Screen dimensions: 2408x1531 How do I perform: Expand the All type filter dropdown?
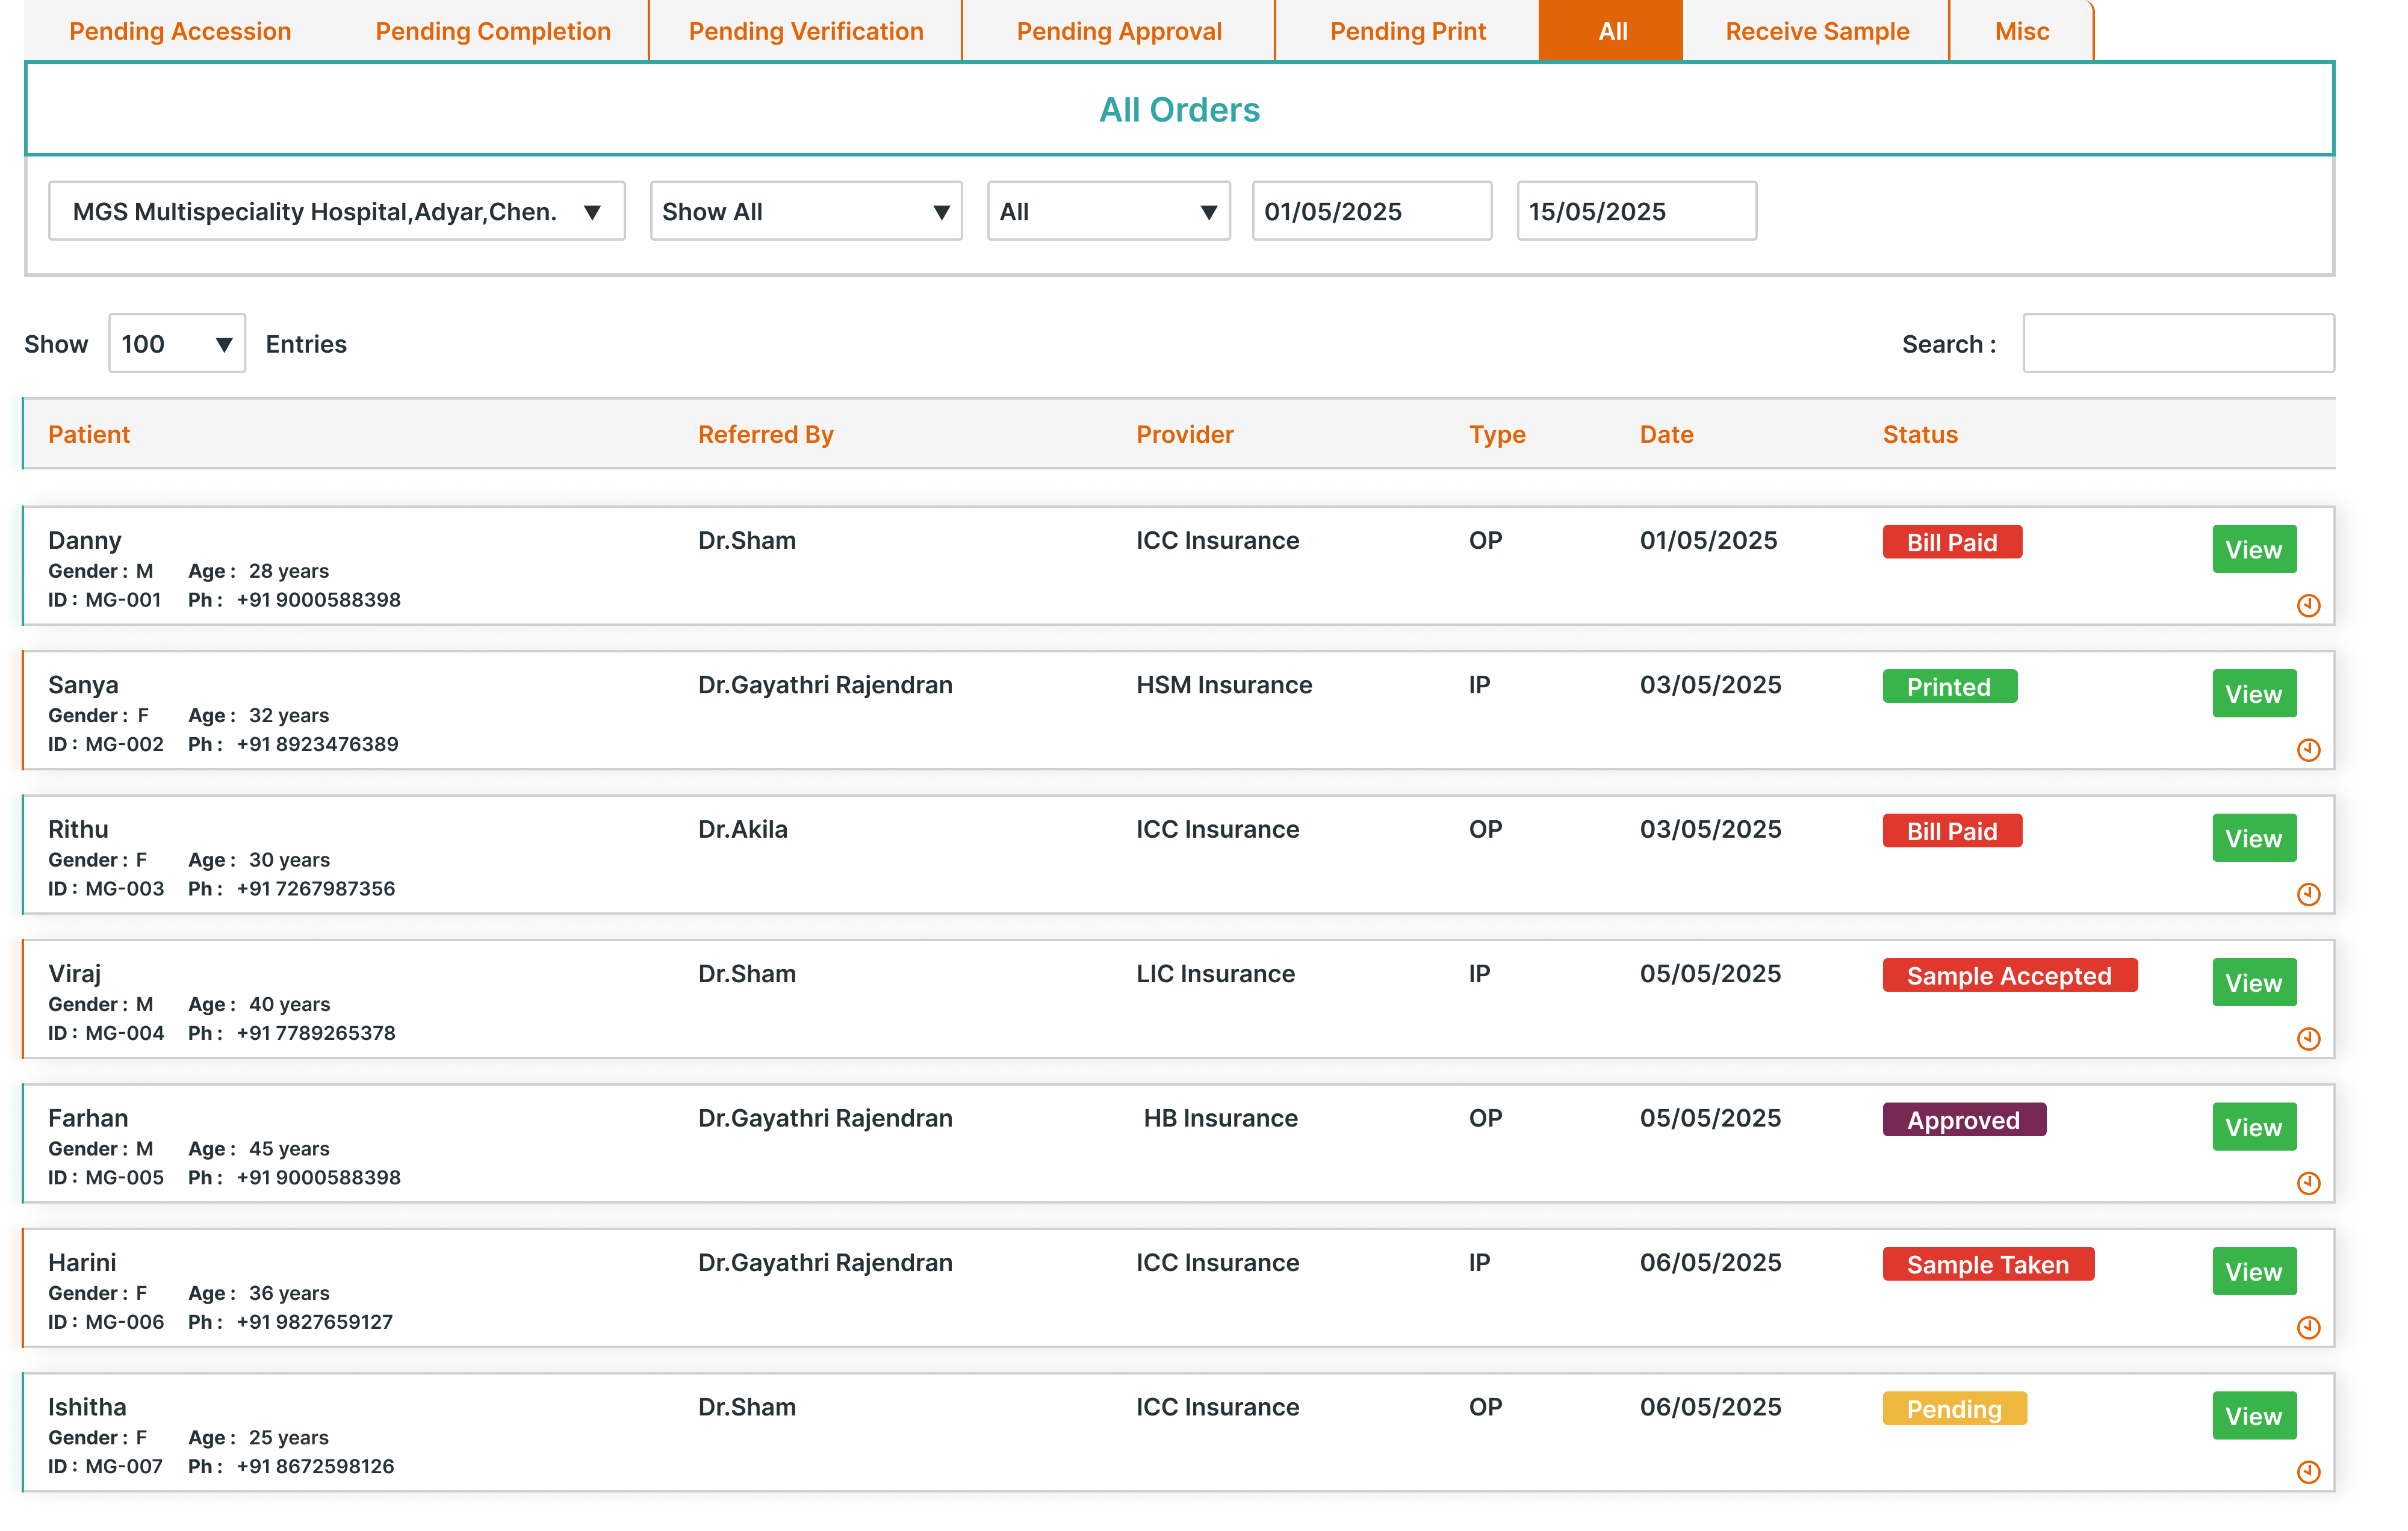coord(1108,211)
